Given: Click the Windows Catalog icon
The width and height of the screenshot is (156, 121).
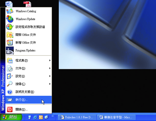Looking at the screenshot, I should (10, 11).
